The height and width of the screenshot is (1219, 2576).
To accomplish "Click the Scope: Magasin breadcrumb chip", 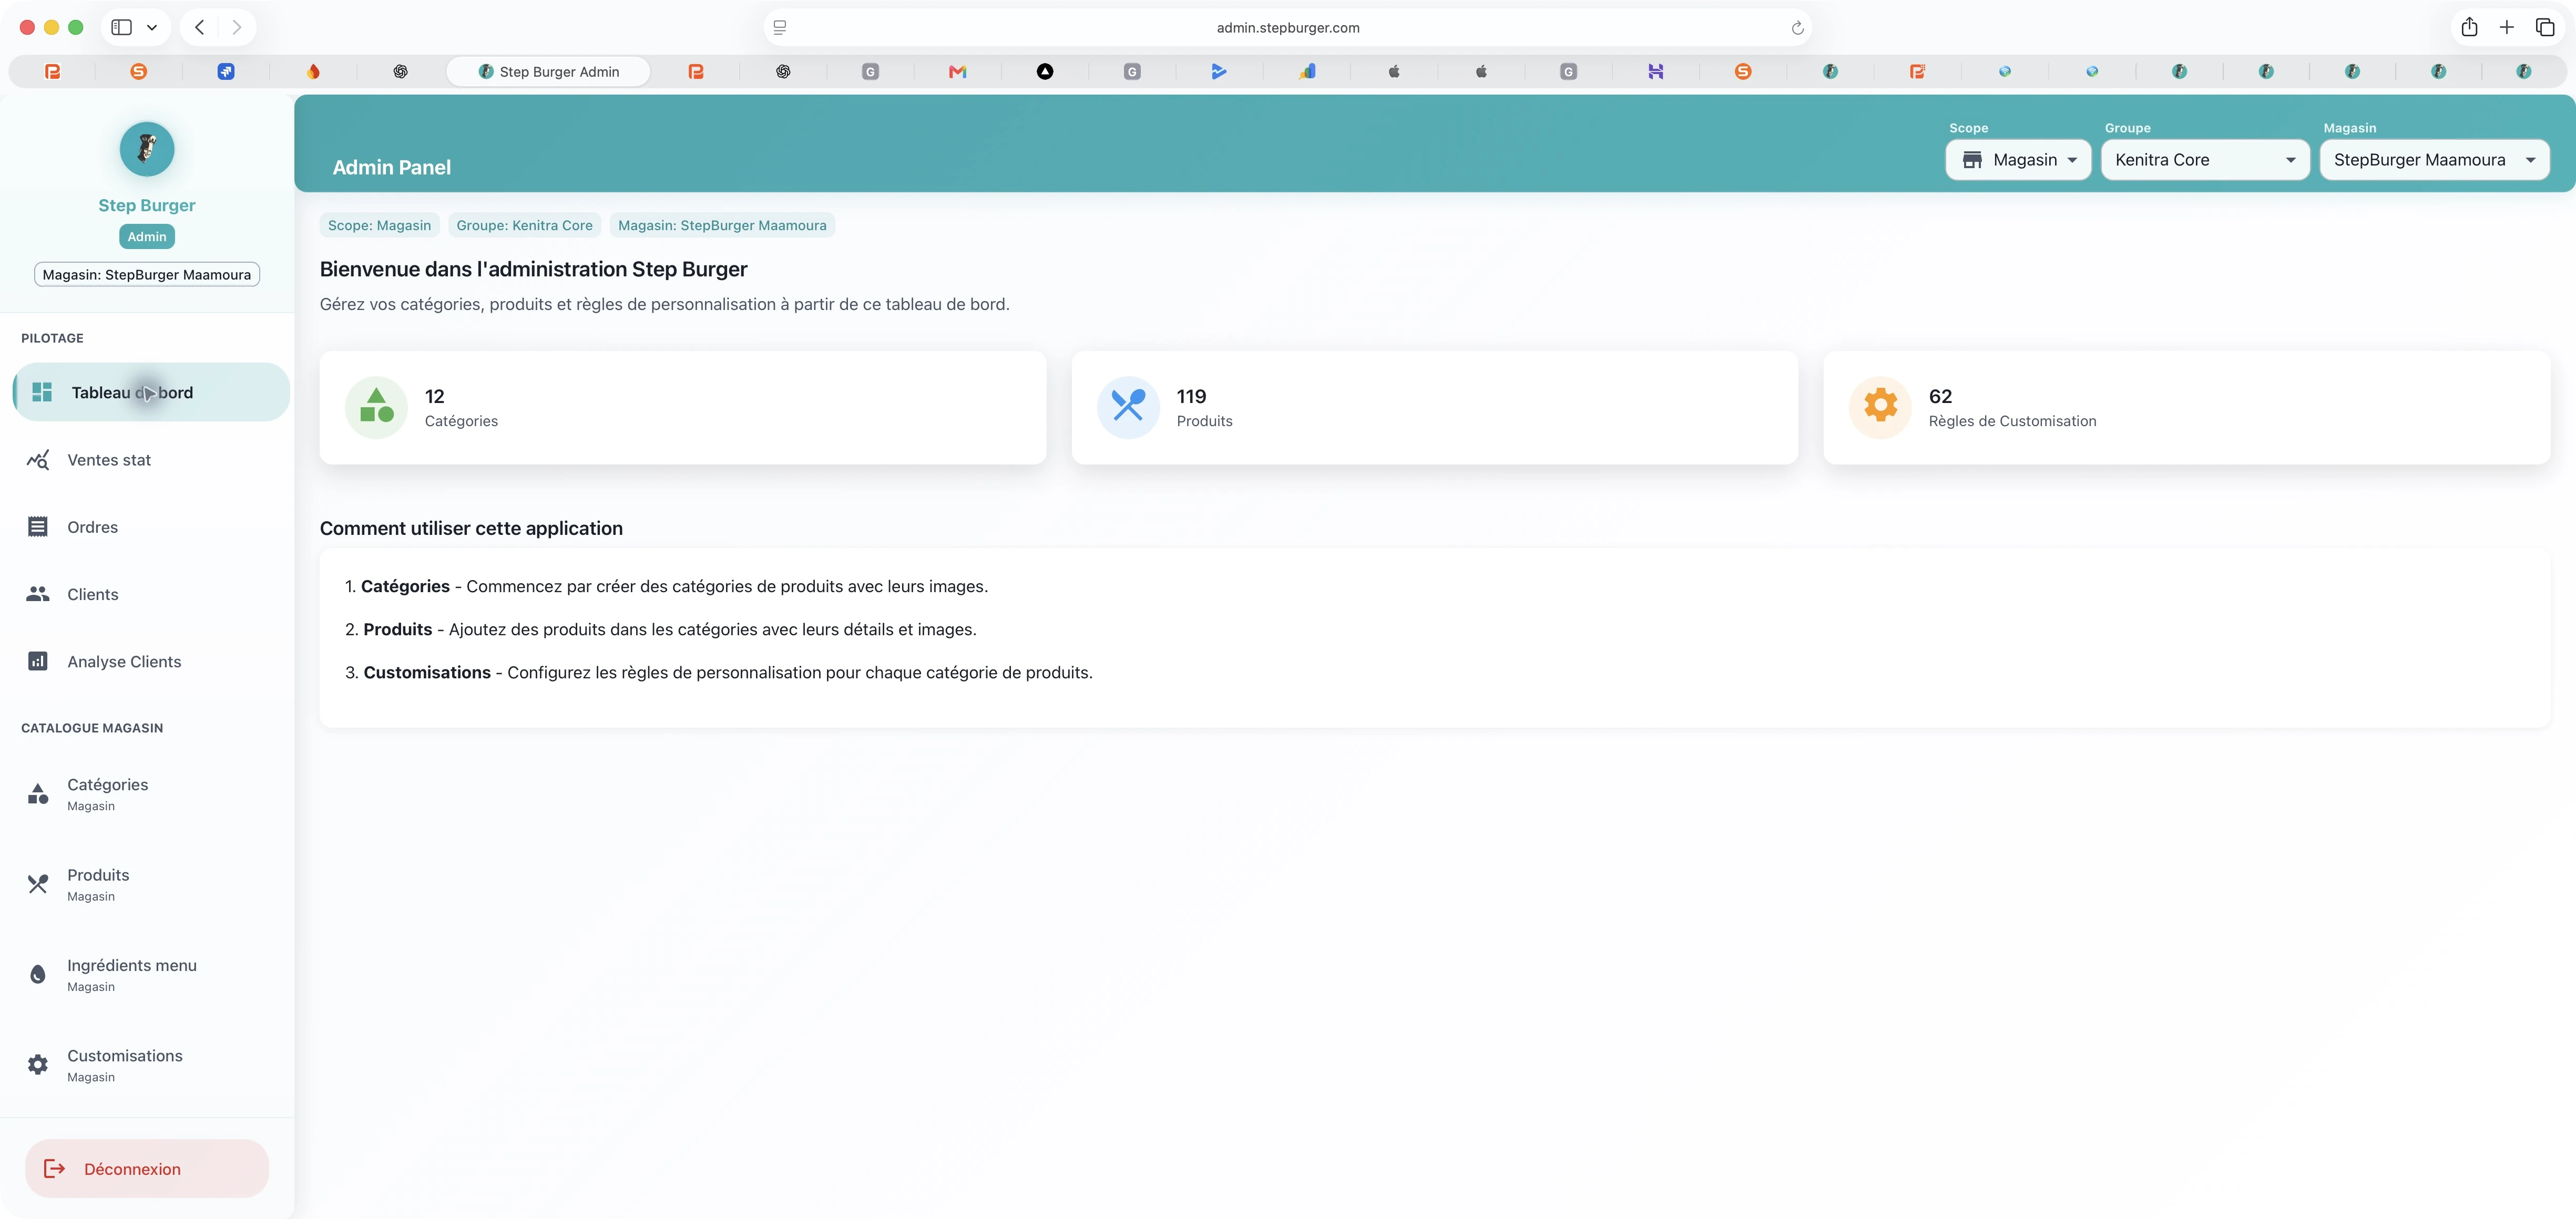I will click(379, 225).
